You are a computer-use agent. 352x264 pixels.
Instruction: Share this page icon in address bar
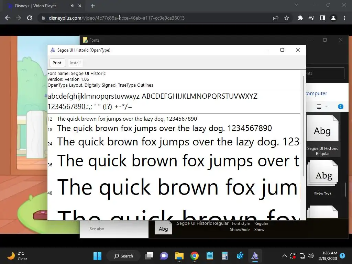(x=276, y=18)
